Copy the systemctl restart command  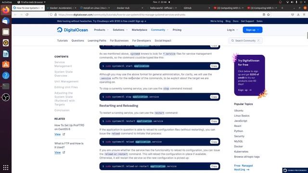coord(214,121)
